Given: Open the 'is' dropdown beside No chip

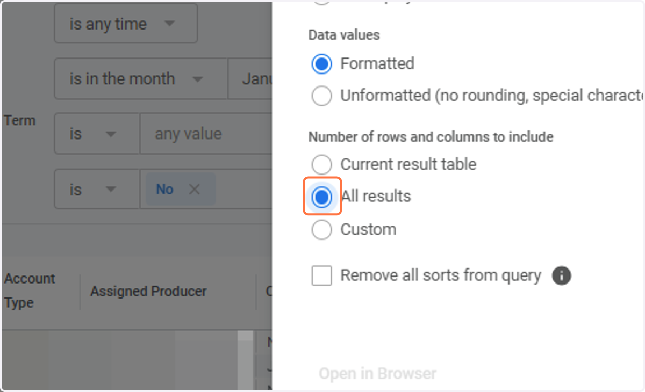Looking at the screenshot, I should 97,190.
